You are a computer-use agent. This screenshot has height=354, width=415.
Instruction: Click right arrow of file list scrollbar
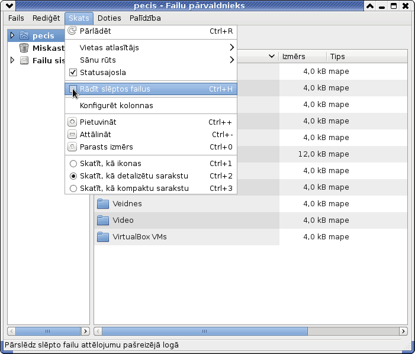(403, 332)
